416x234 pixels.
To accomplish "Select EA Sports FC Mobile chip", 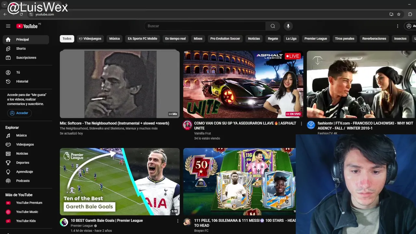I will point(142,39).
